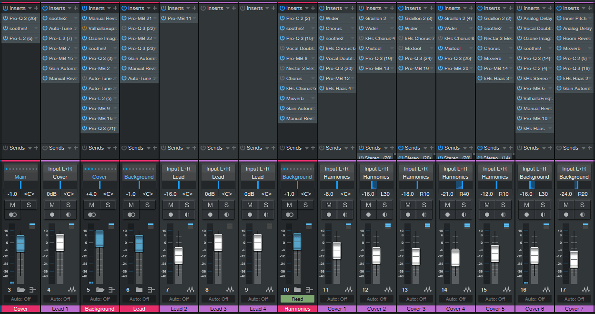Click the bus routing icon on channel 3 Cover

click(32, 290)
